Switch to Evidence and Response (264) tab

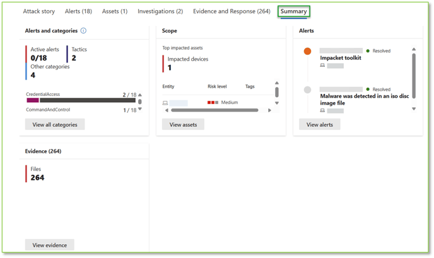tap(232, 11)
